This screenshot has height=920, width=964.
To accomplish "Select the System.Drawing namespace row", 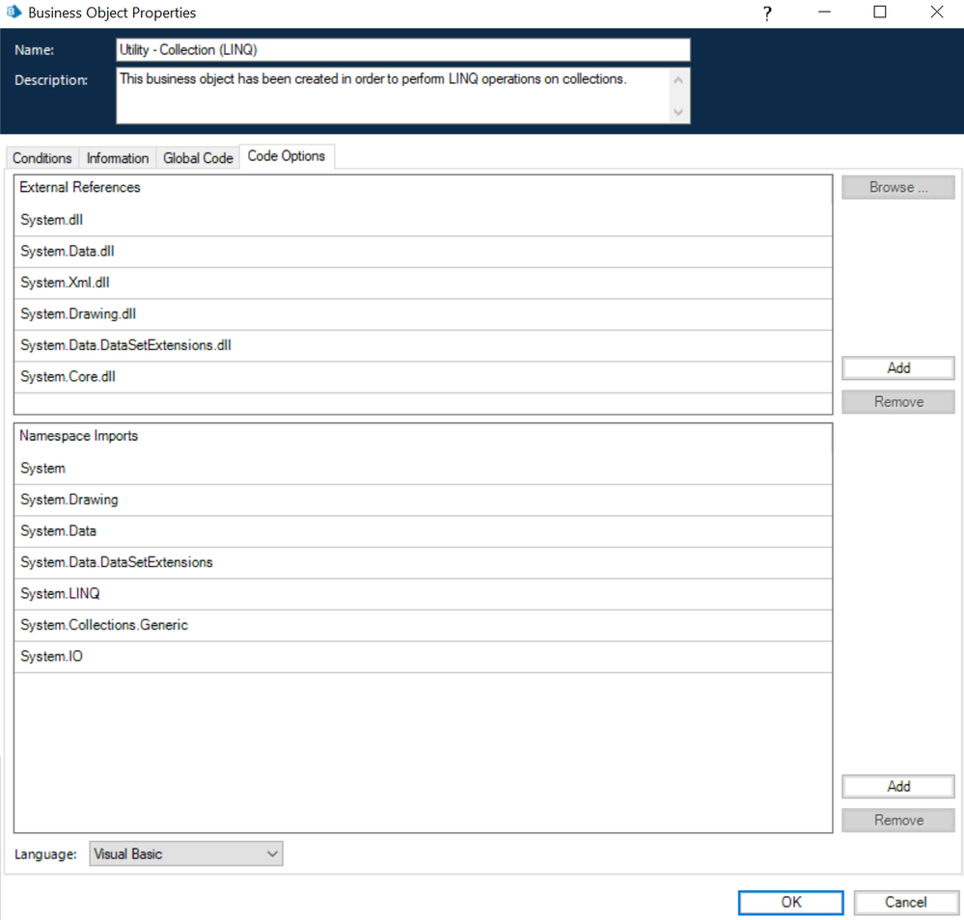I will click(423, 500).
